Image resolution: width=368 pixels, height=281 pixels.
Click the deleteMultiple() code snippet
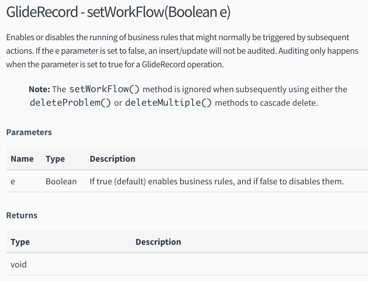pos(168,102)
